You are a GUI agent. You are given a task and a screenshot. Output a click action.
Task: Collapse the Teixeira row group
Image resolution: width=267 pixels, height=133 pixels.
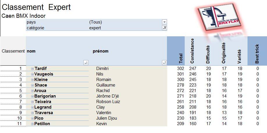[x=32, y=102]
